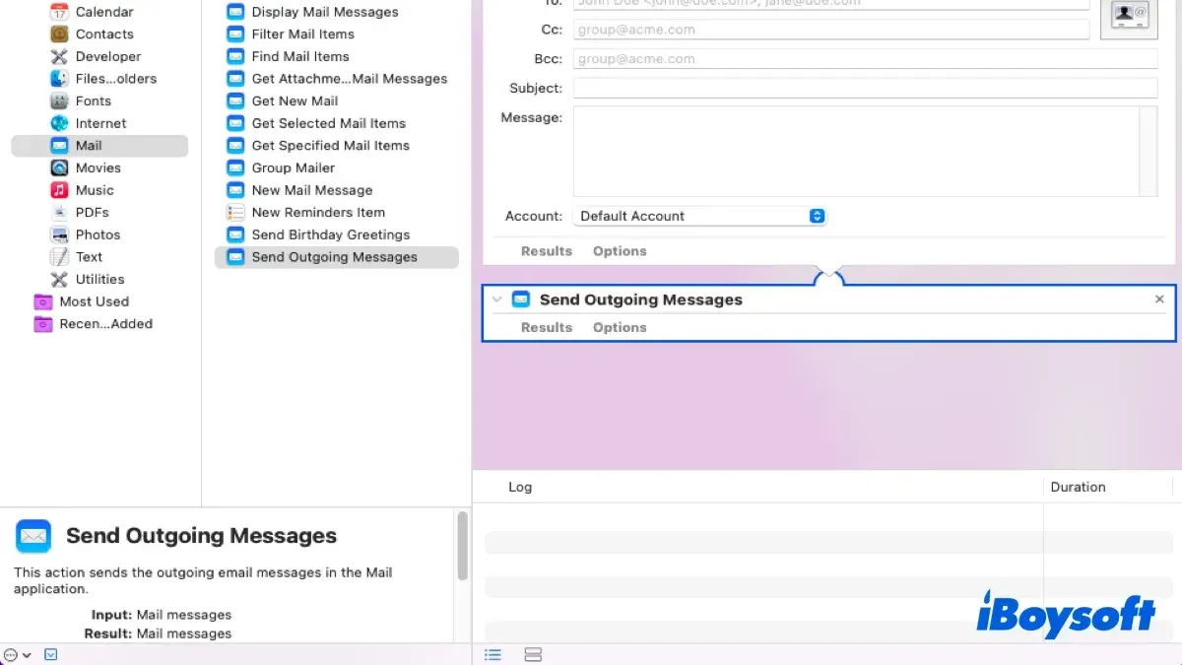Switch to the list log view icon
This screenshot has width=1182, height=665.
point(493,655)
